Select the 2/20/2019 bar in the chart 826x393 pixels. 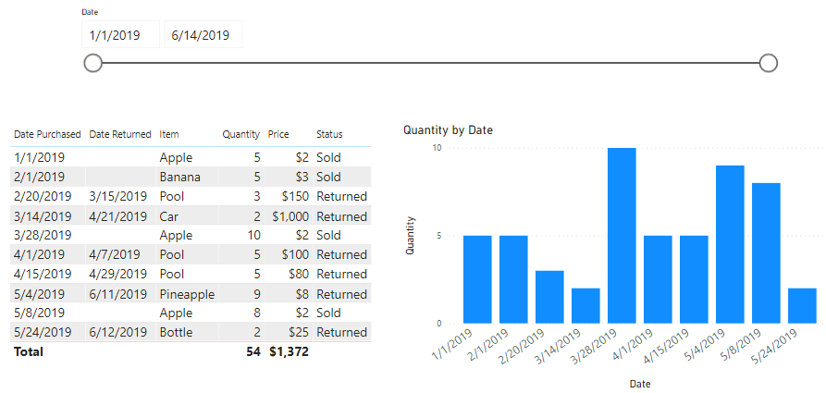pos(549,297)
